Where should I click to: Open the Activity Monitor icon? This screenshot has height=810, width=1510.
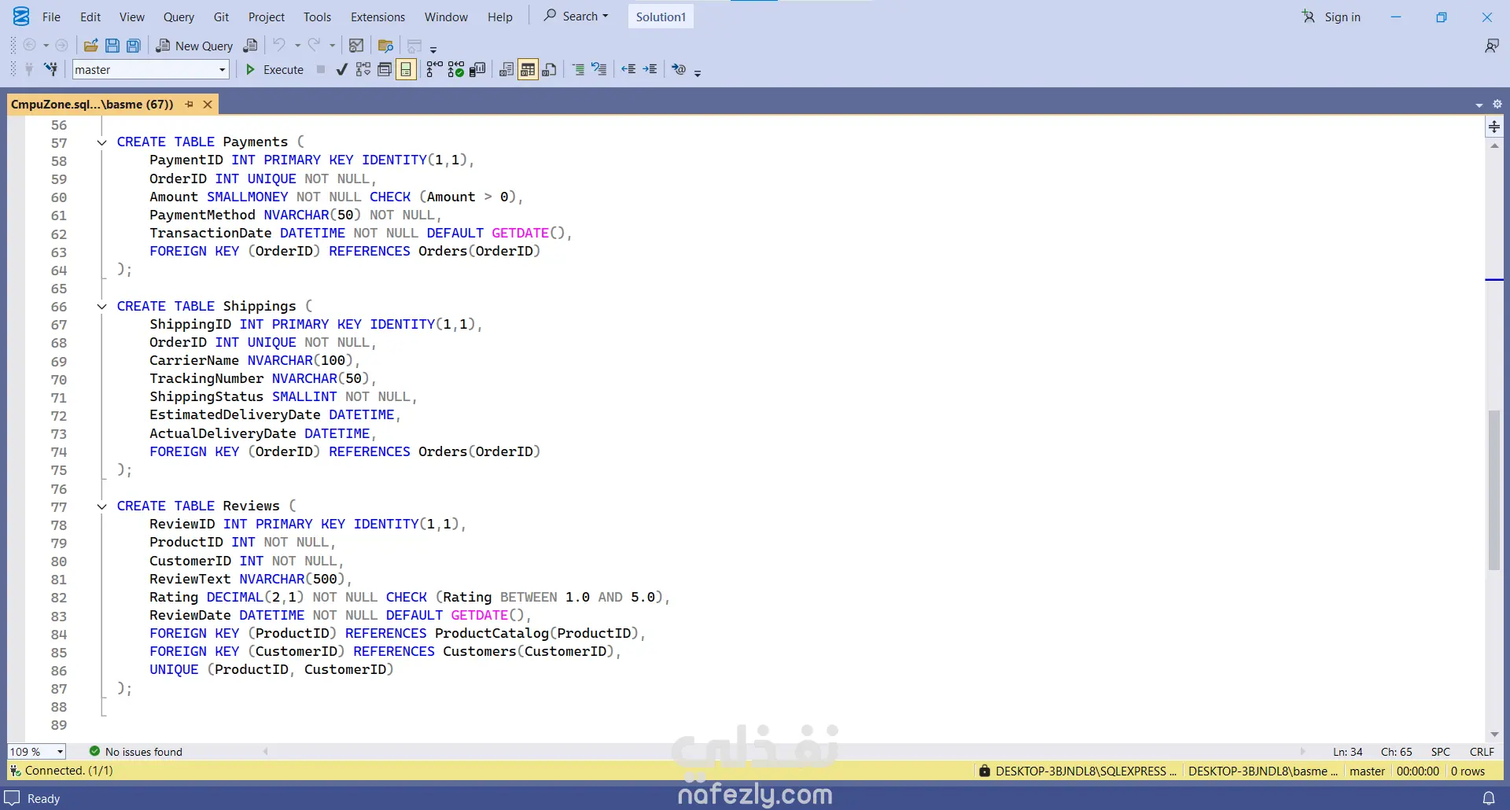356,46
